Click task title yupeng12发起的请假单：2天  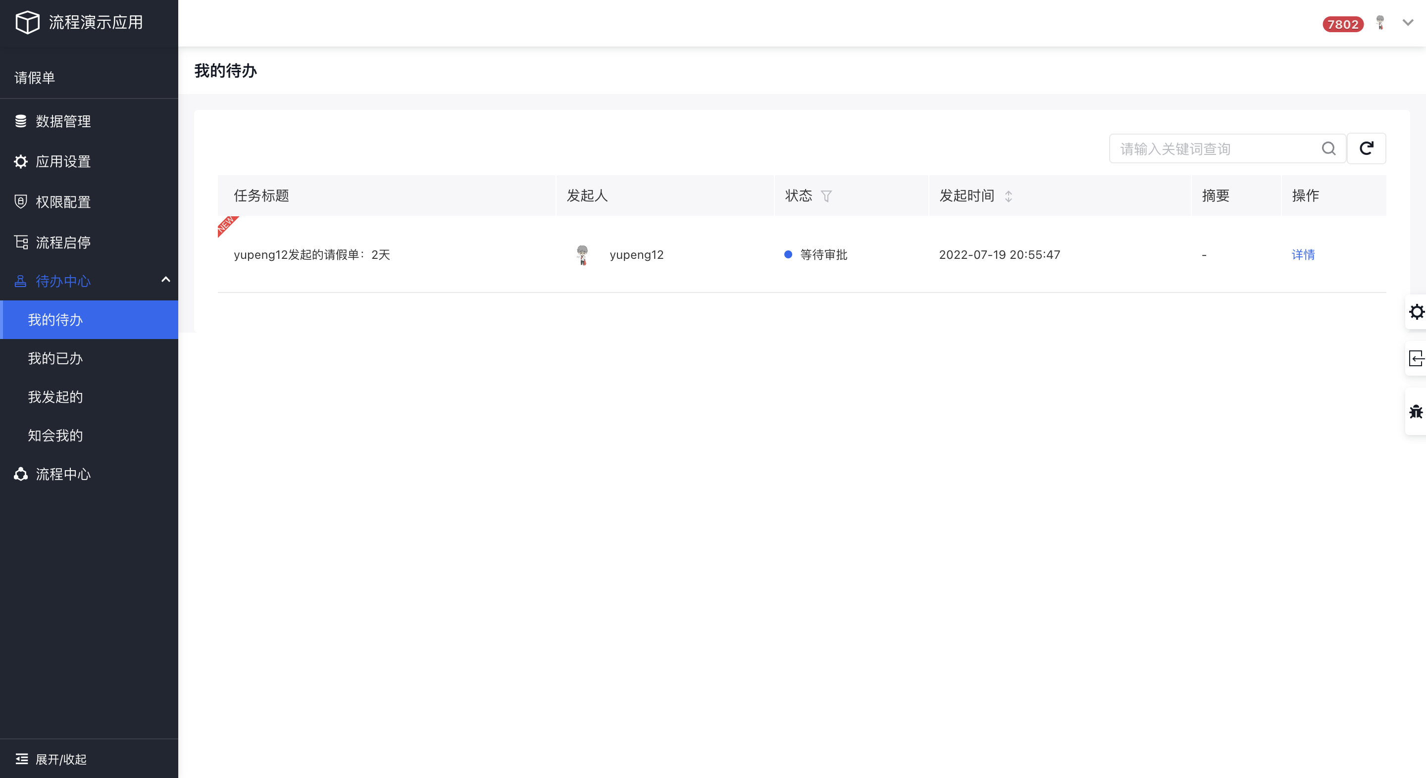point(311,254)
